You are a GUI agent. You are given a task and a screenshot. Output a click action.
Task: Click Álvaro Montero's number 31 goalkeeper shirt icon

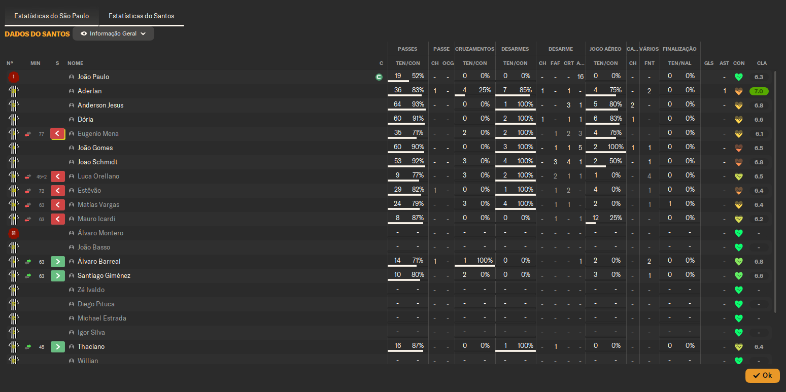[x=13, y=233]
